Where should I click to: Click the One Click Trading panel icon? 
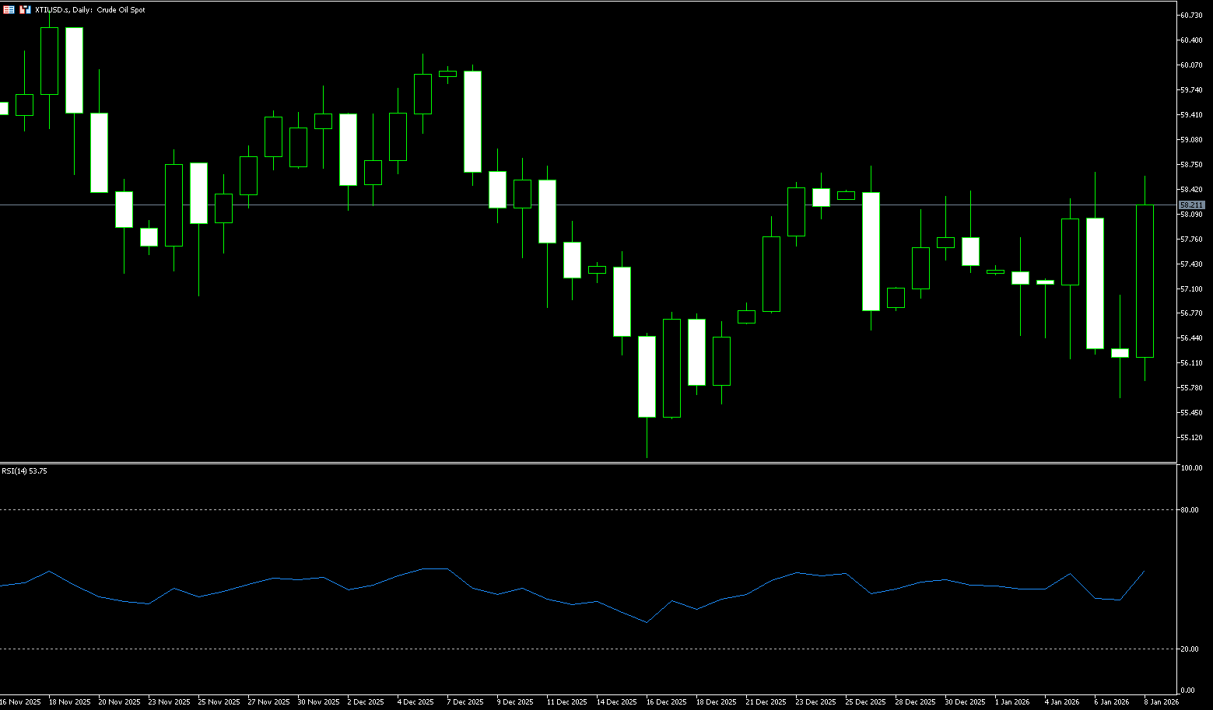(x=9, y=10)
